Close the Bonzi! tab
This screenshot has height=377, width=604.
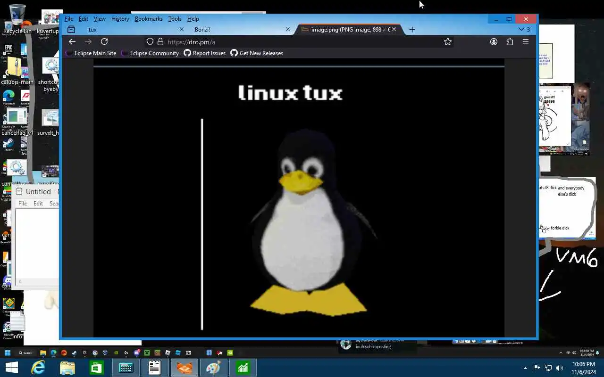click(288, 29)
